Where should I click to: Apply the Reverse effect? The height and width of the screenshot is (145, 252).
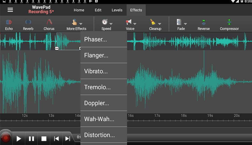click(204, 25)
